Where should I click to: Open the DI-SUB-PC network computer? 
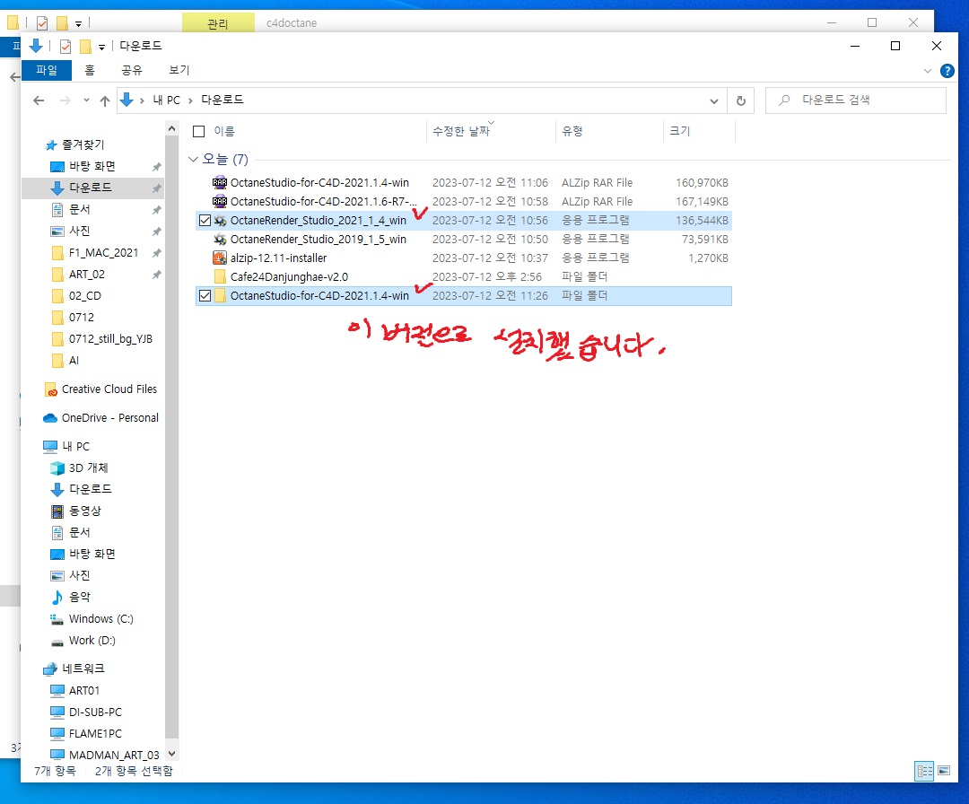pos(95,712)
